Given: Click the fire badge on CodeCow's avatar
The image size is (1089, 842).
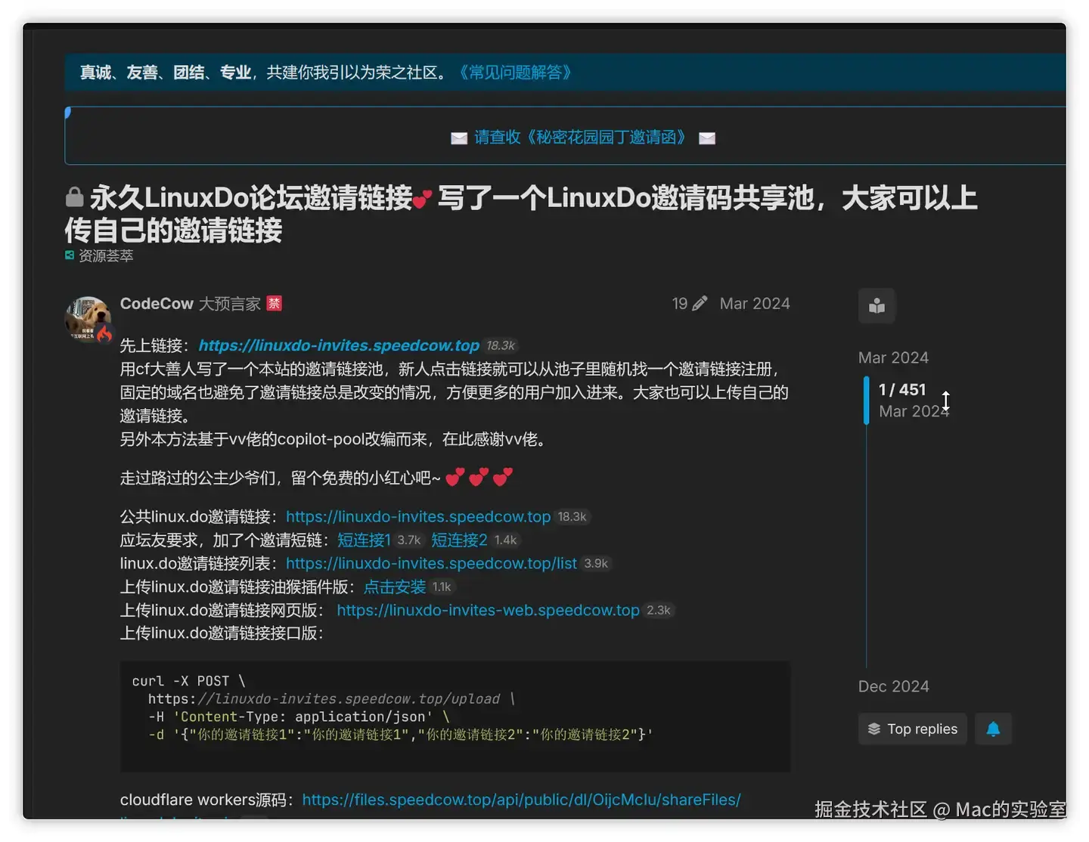Looking at the screenshot, I should coord(104,333).
